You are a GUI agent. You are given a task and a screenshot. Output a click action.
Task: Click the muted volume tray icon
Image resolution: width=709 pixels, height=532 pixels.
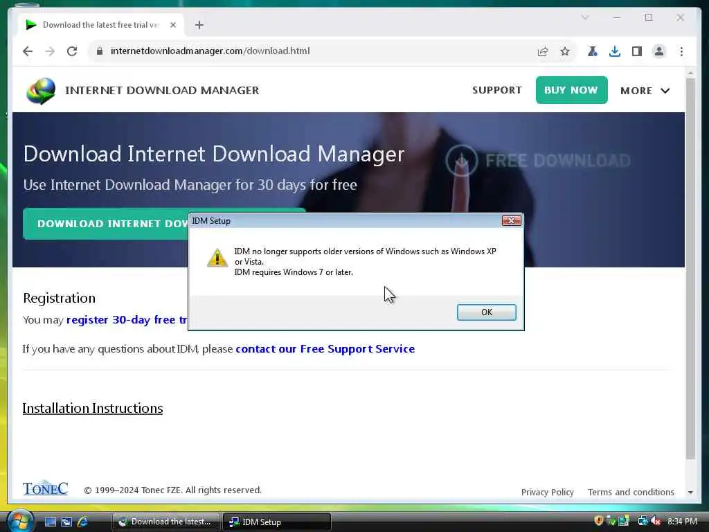656,521
